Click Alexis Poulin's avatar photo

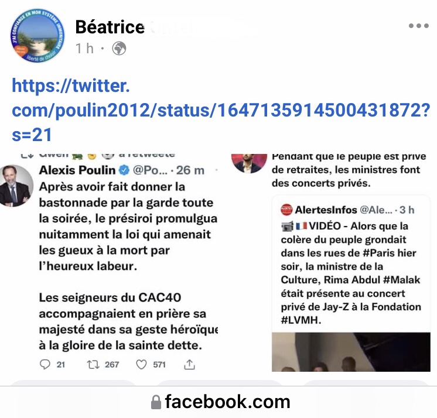16,186
